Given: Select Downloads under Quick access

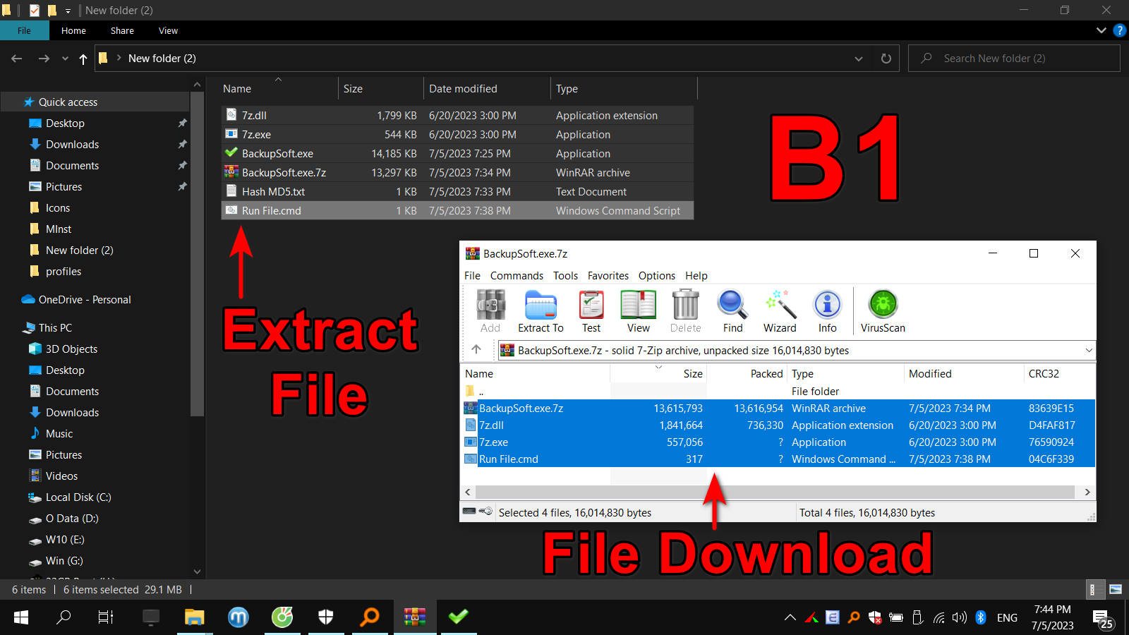Looking at the screenshot, I should pos(72,144).
